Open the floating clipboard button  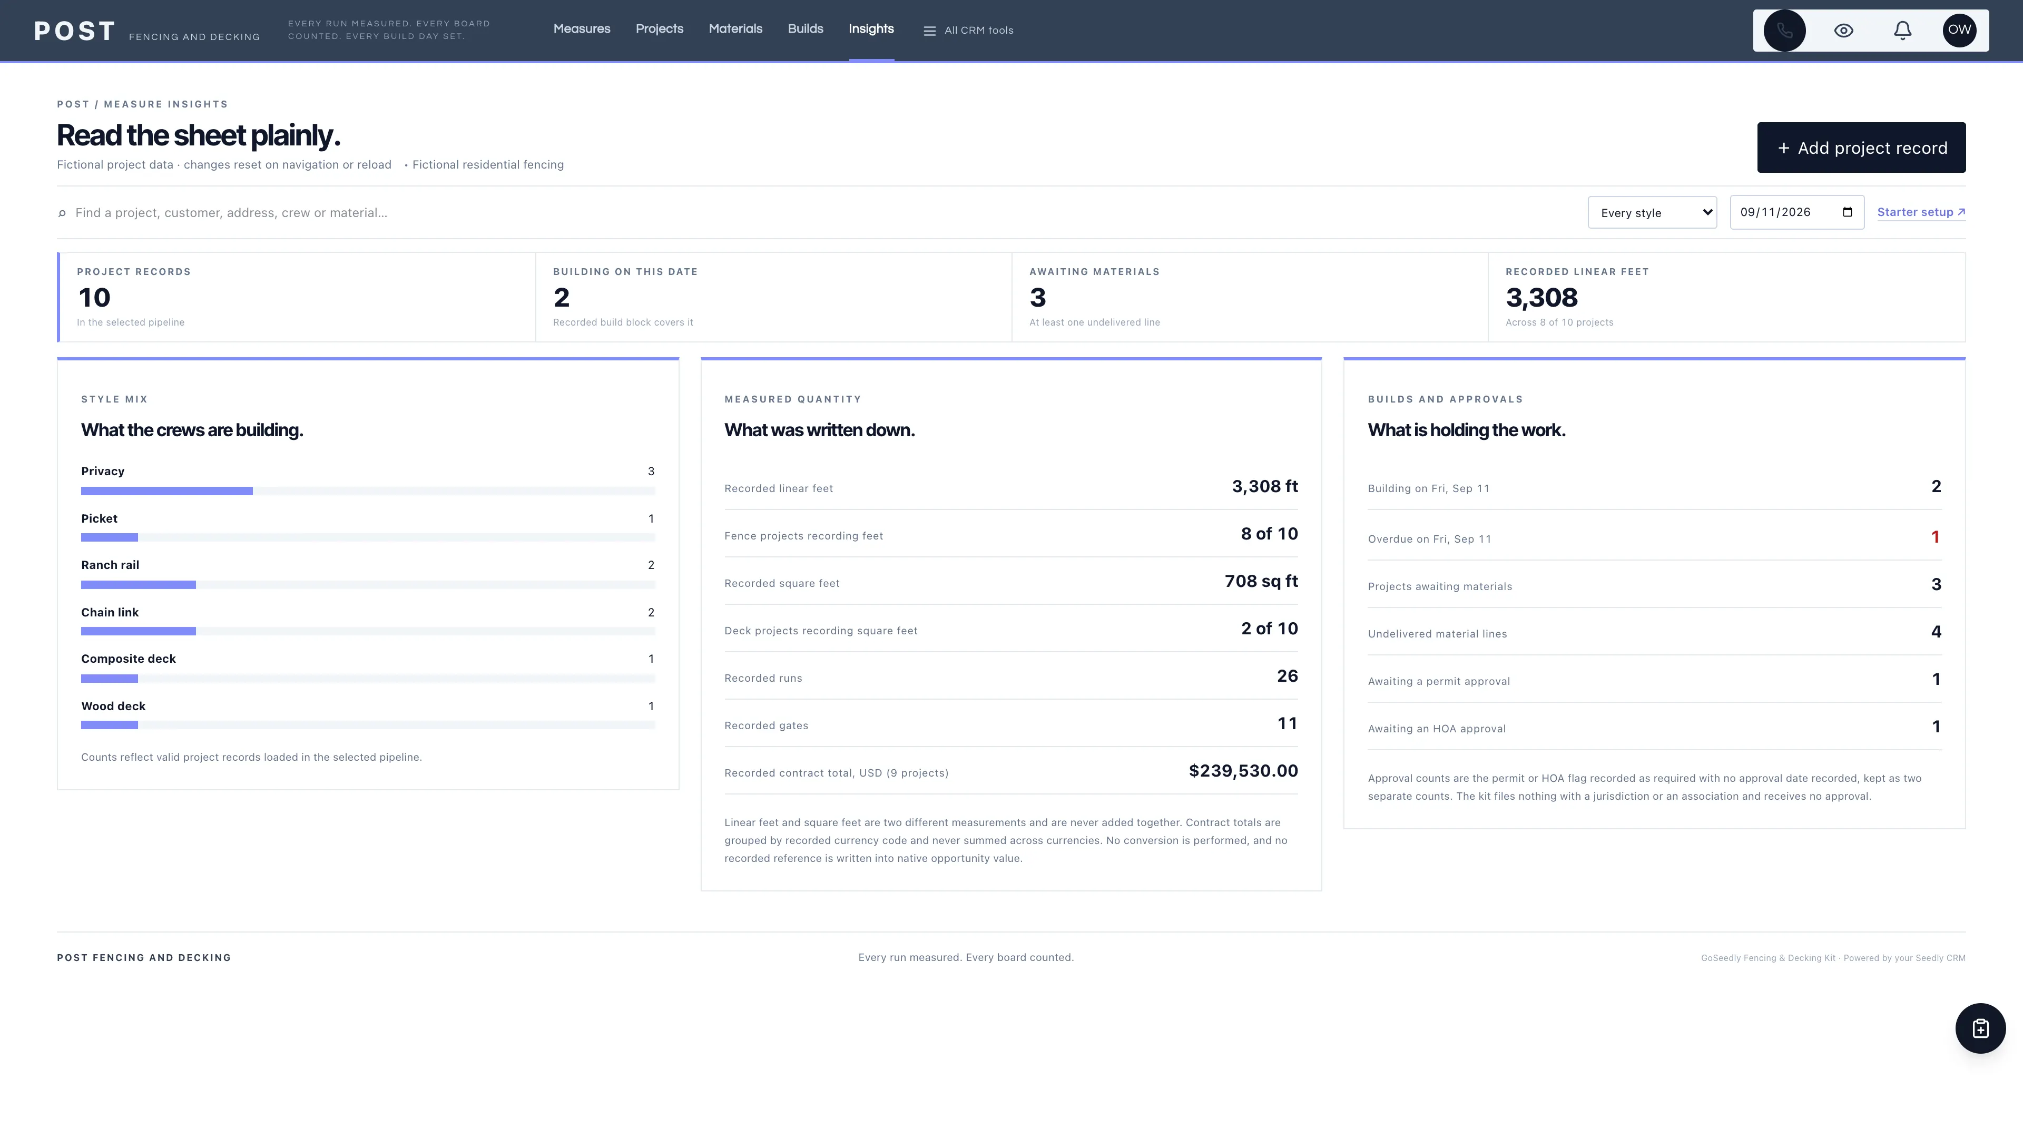1980,1028
